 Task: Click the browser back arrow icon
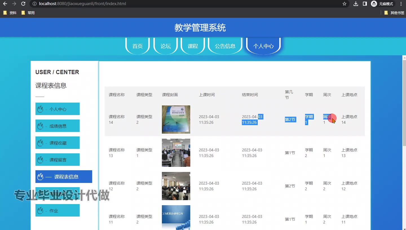(5, 4)
